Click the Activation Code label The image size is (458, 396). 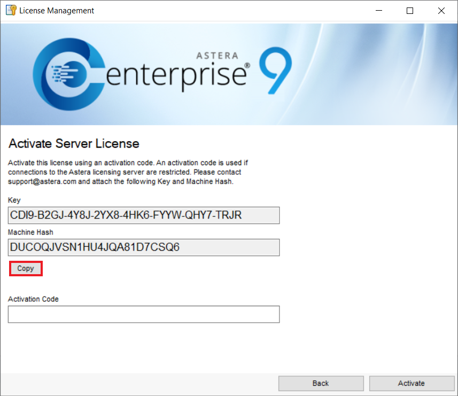coord(33,299)
